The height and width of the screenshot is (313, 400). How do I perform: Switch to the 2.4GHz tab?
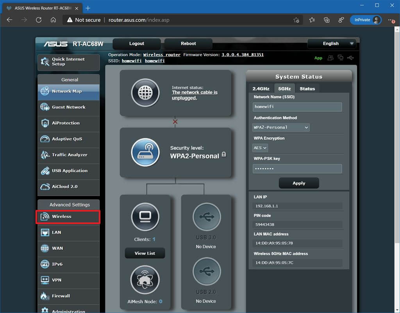[261, 89]
